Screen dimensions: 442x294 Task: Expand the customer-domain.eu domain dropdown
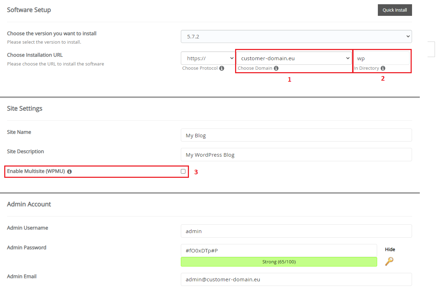coord(294,58)
